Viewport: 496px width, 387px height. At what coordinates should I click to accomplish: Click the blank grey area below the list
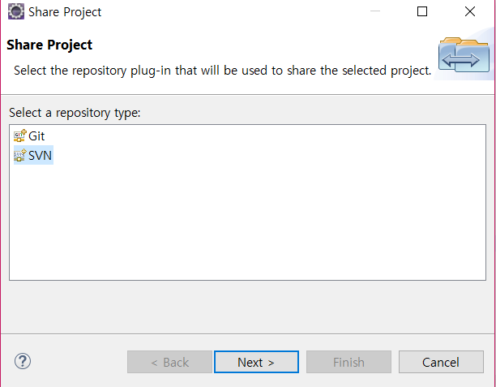248,307
